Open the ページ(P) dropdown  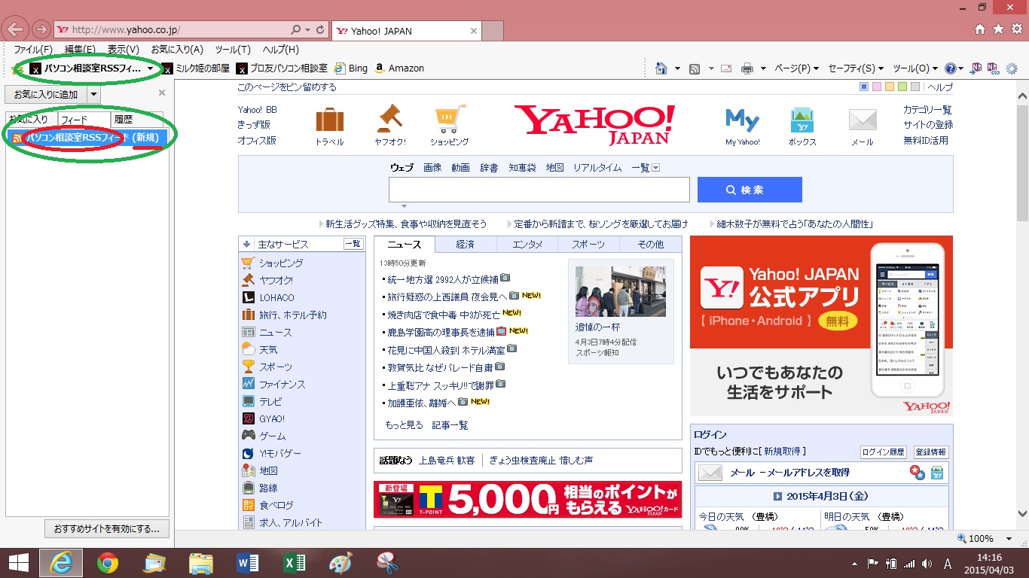(x=797, y=68)
